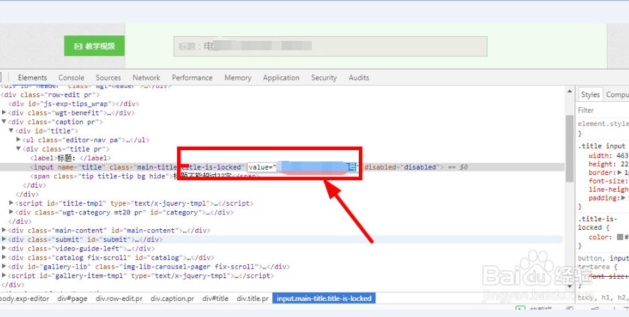This screenshot has height=317, width=629.
Task: Select the Styles pane tab
Action: [x=591, y=94]
